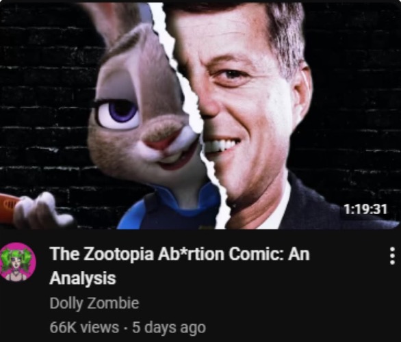Click the 5 days ago timestamp
This screenshot has height=342, width=401.
[x=169, y=327]
